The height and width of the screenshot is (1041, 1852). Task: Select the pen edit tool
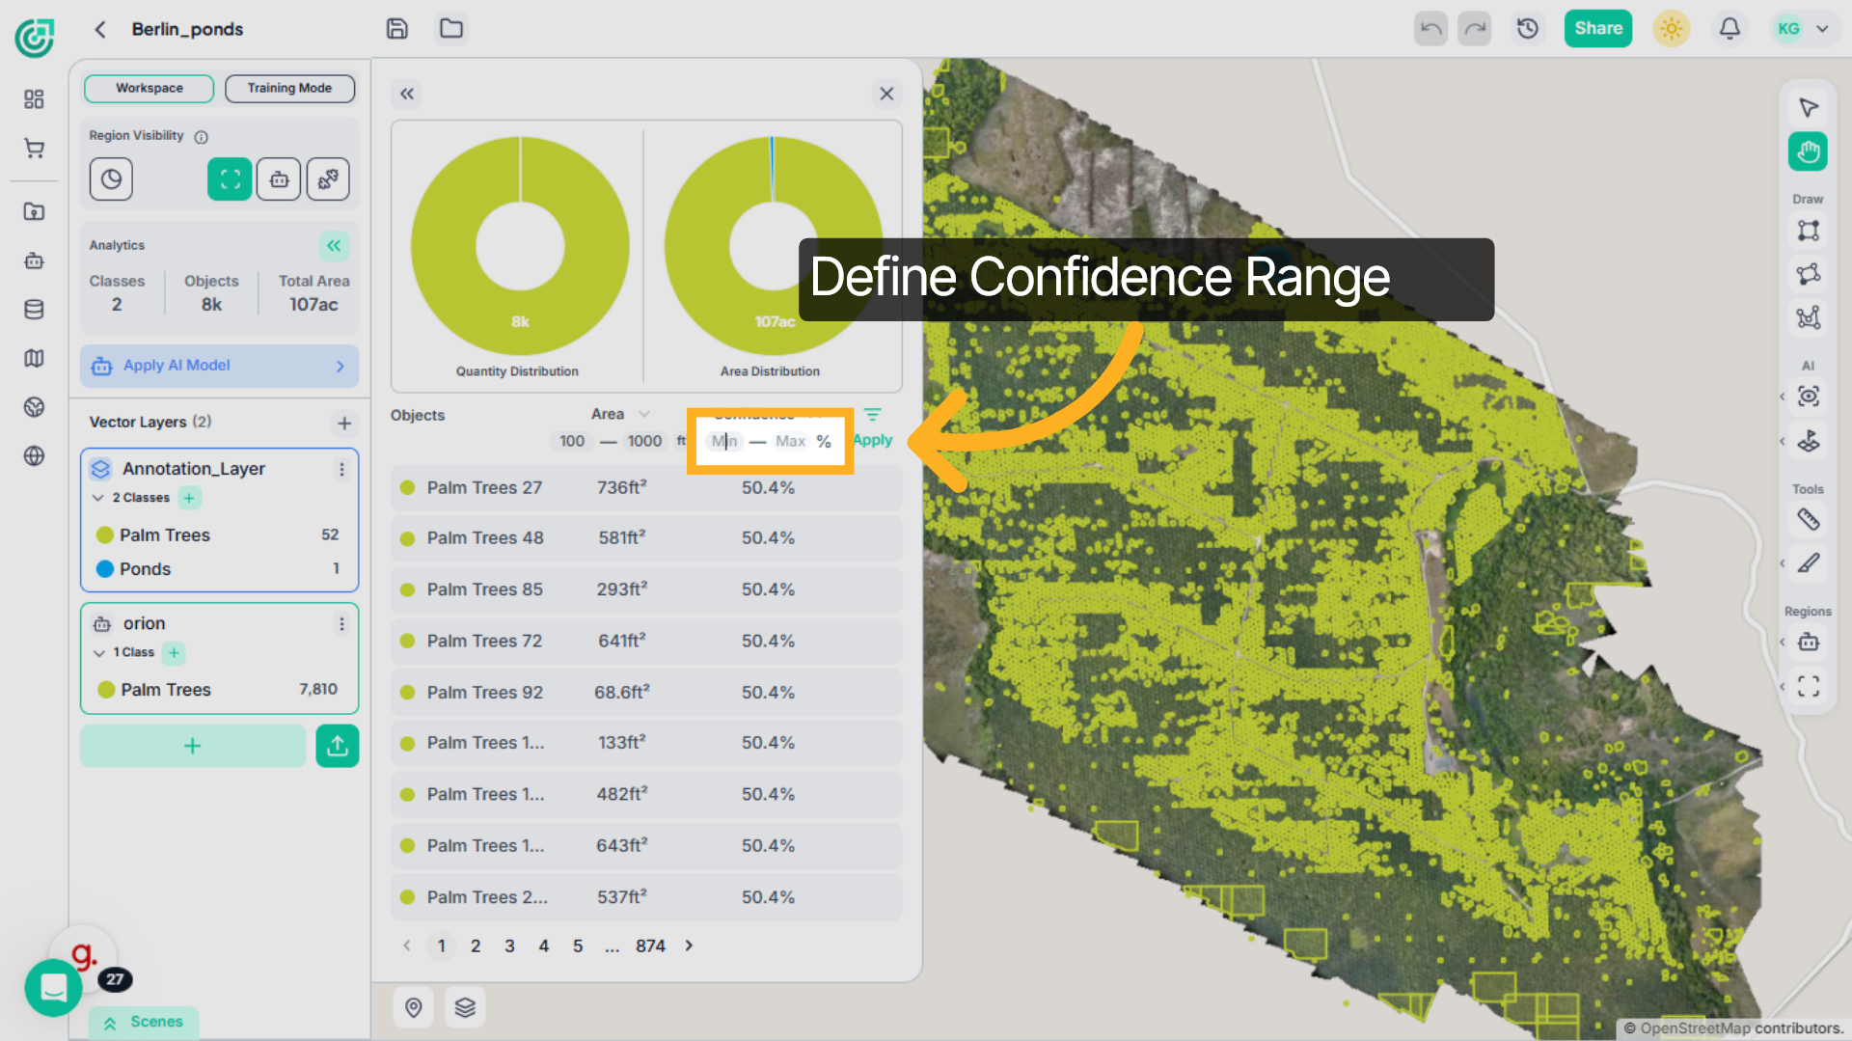pos(1808,563)
